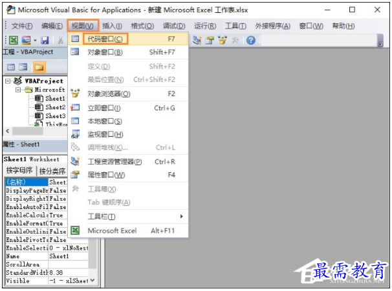This screenshot has width=392, height=291.
Task: Switch to 按分类序 tab
Action: point(52,171)
